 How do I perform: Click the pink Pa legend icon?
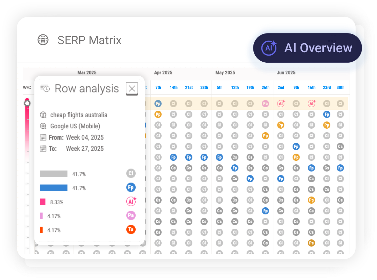click(131, 216)
